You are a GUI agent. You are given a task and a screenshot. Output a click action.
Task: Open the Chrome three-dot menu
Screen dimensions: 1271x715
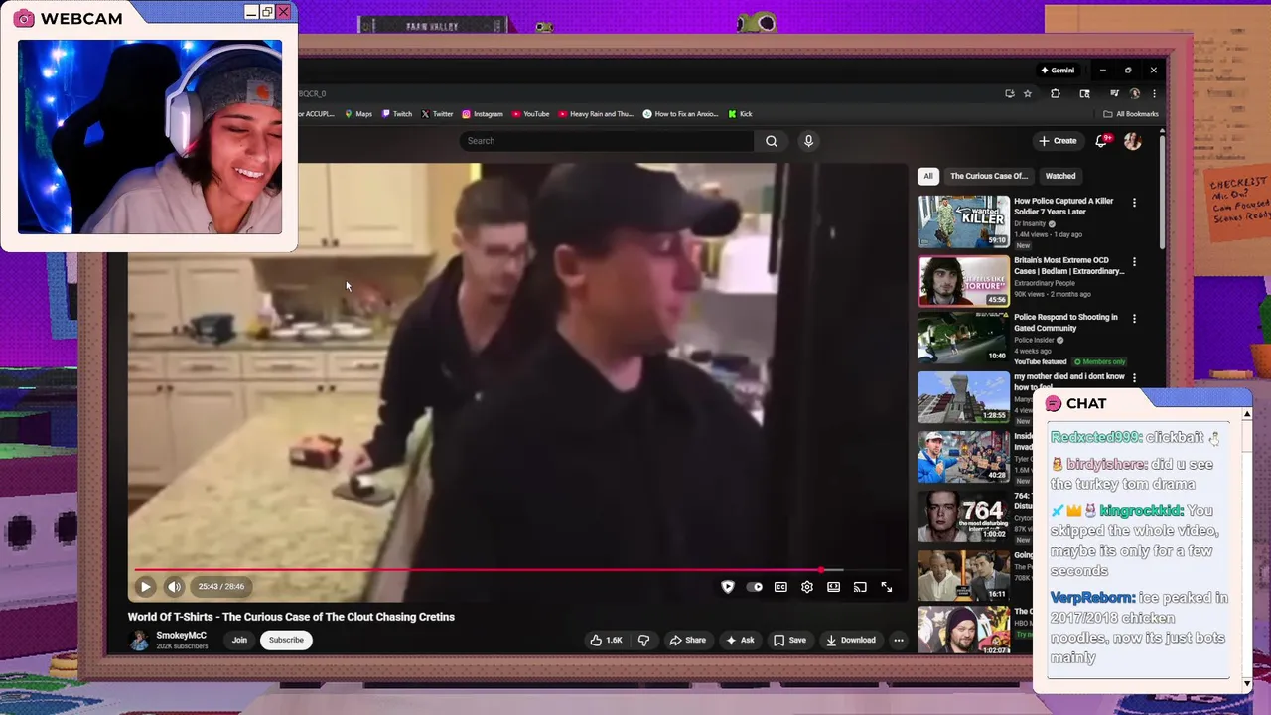(1154, 94)
